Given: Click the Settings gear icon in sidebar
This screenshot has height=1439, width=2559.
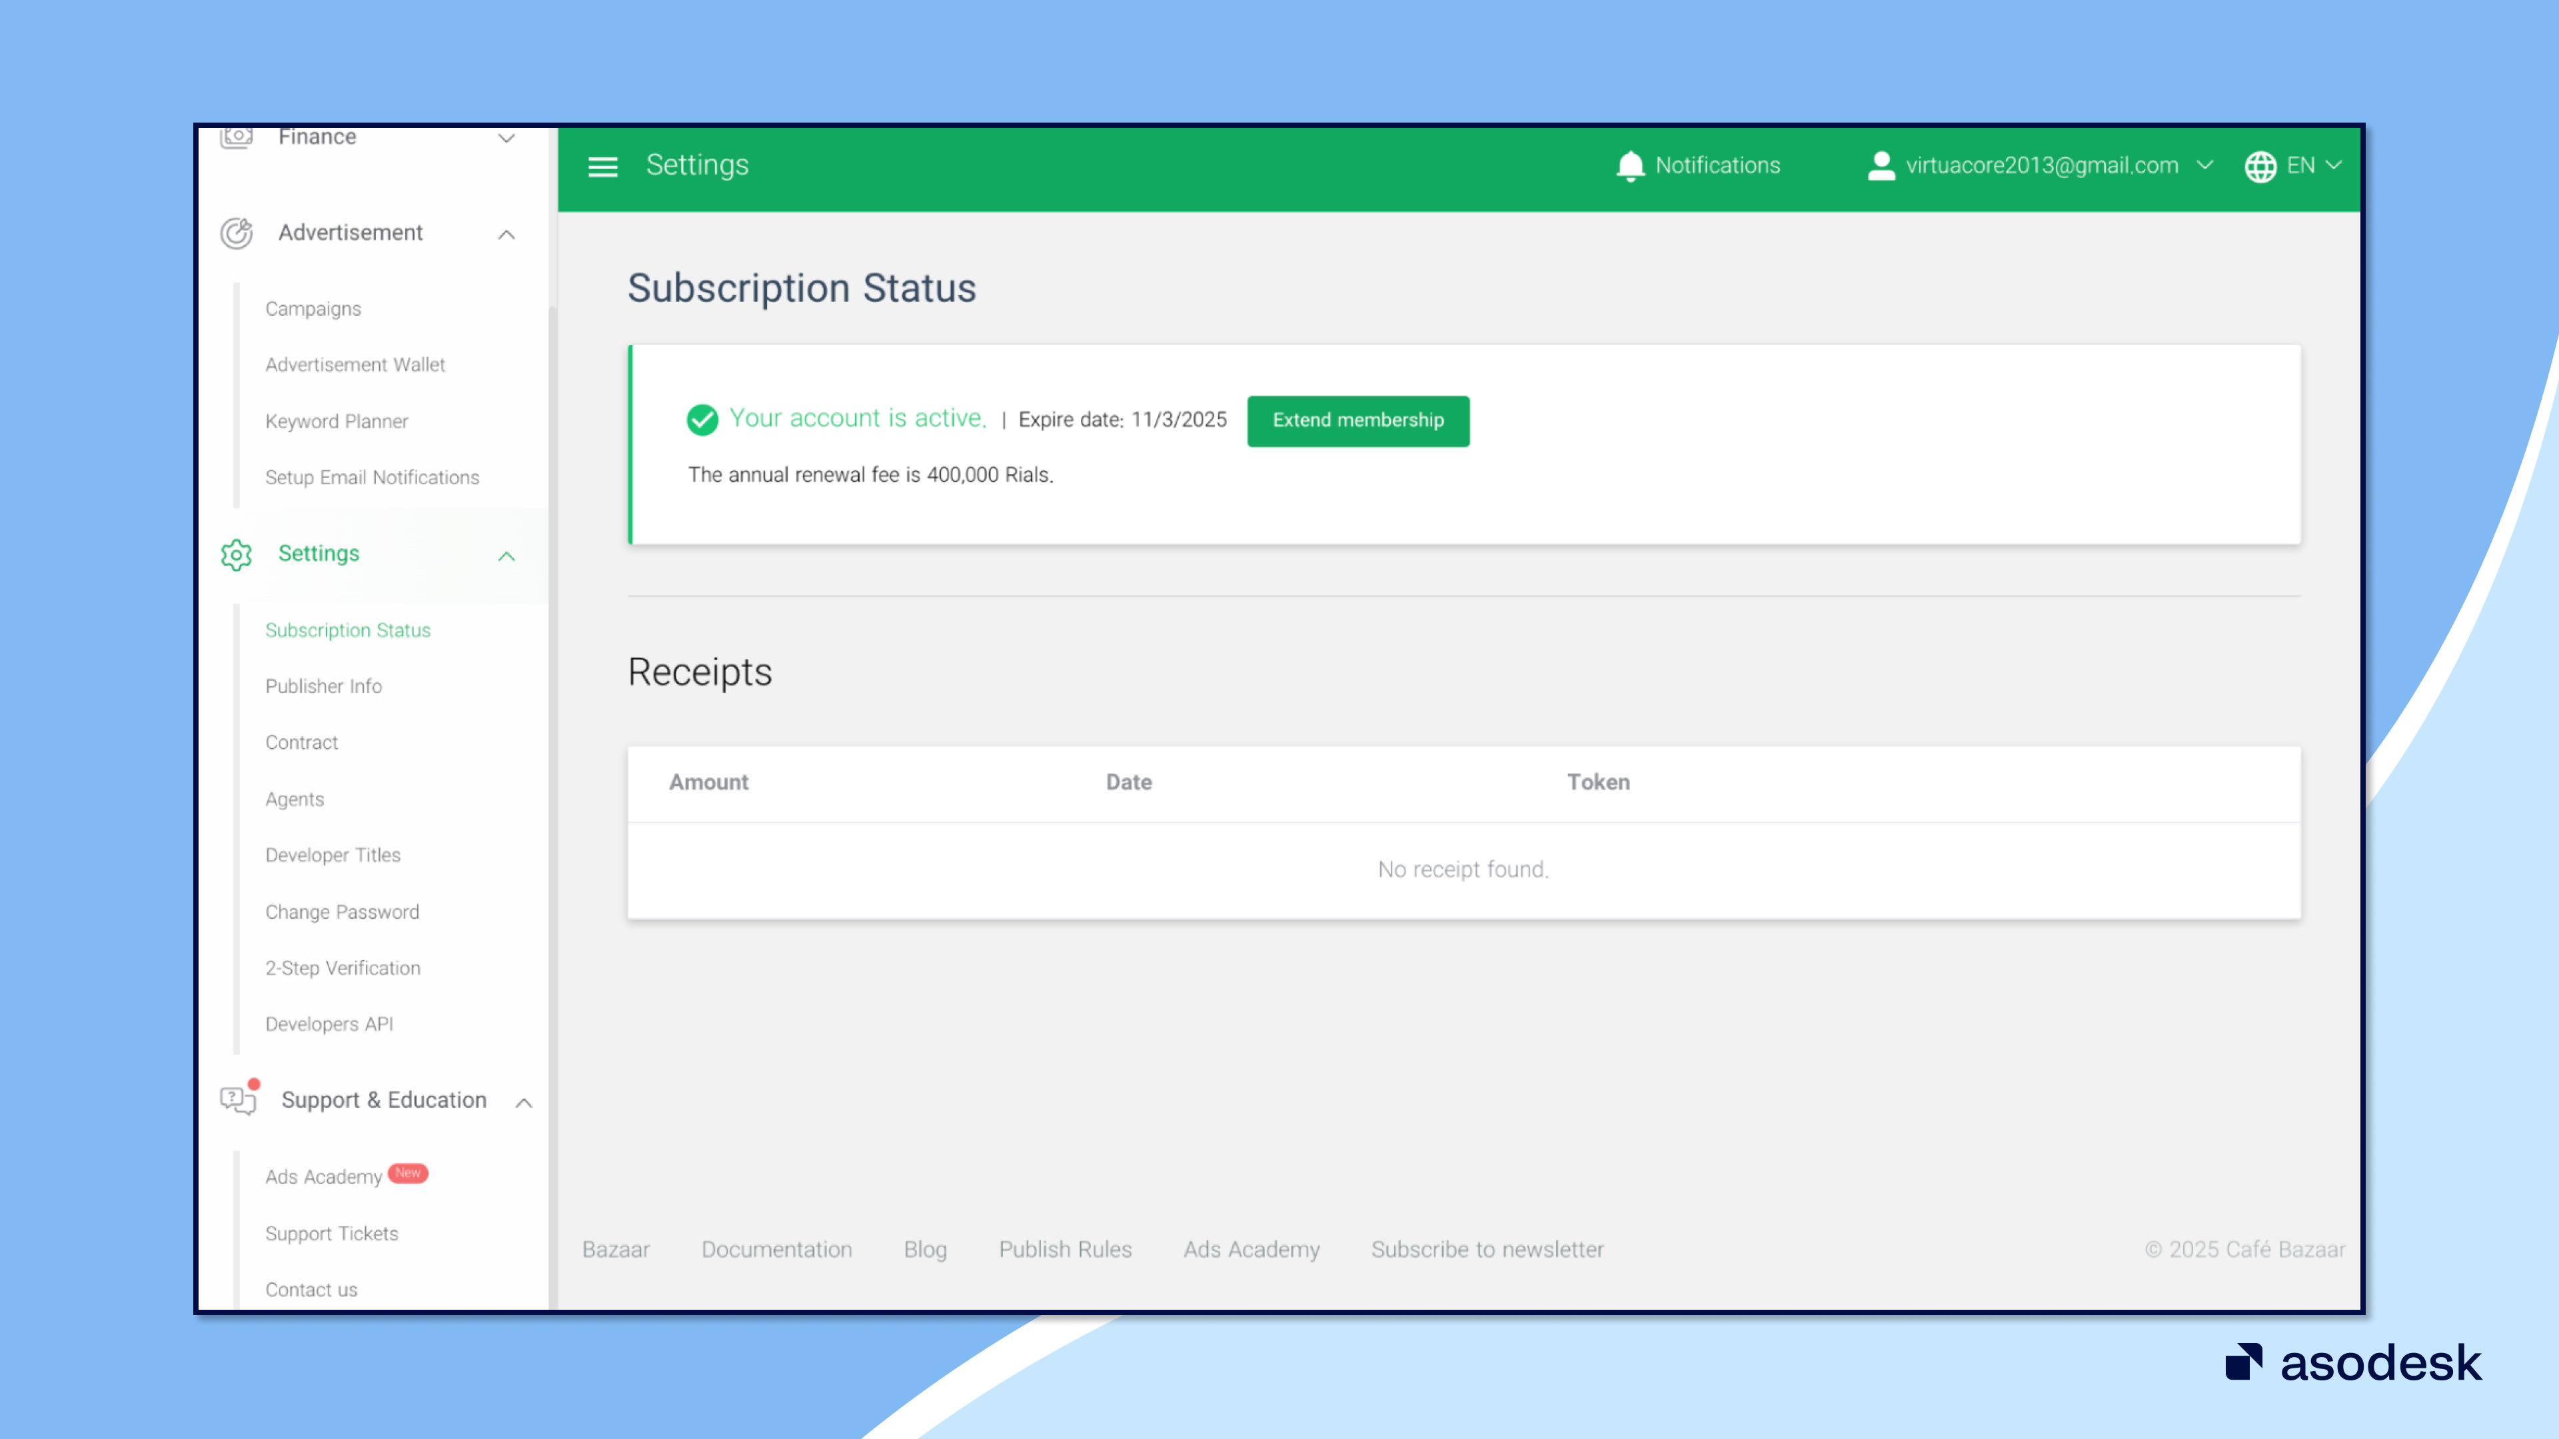Looking at the screenshot, I should (237, 554).
